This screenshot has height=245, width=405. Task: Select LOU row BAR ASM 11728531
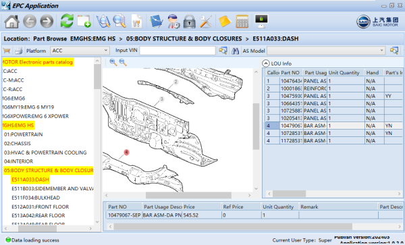tap(334, 140)
